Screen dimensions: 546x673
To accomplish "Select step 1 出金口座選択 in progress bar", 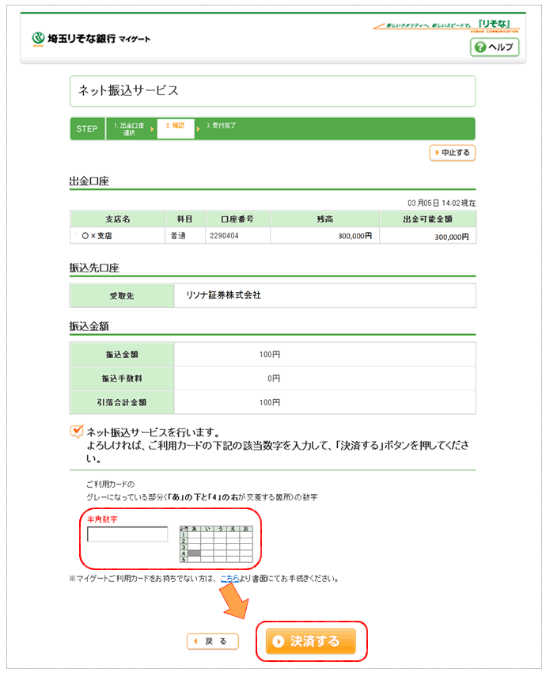I will coord(128,129).
